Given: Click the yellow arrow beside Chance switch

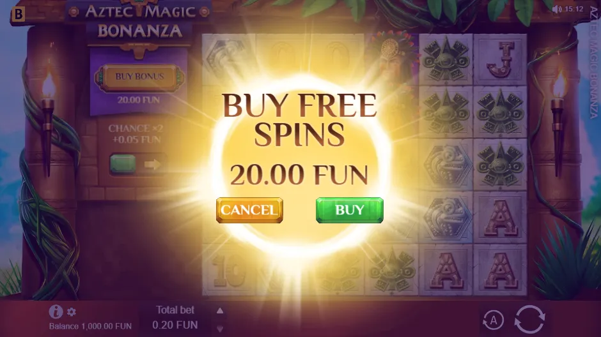Looking at the screenshot, I should pos(153,165).
